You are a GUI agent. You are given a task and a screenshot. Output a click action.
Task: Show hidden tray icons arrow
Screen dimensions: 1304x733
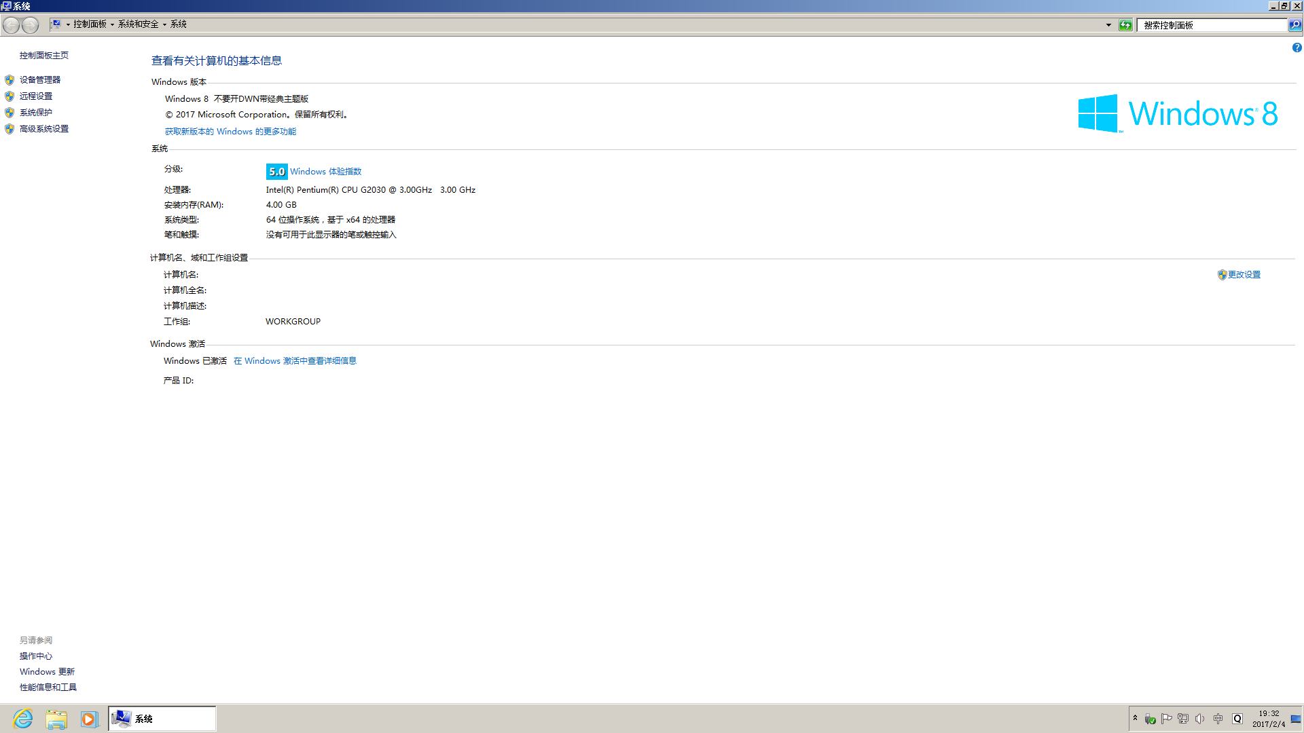(x=1135, y=717)
